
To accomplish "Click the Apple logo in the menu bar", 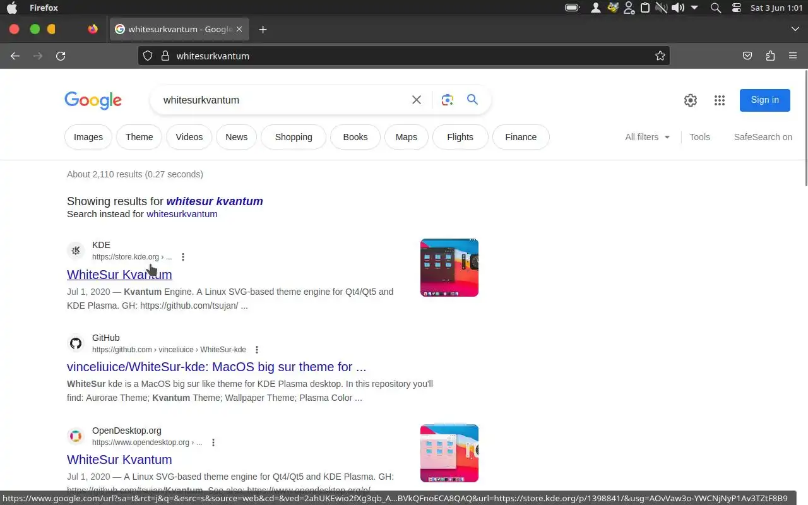I will click(12, 8).
